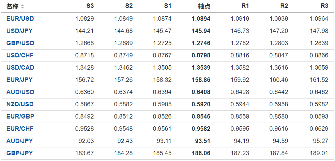Viewport: 335px width, 161px height.
Task: Click the S3 column header
Action: [90, 6]
